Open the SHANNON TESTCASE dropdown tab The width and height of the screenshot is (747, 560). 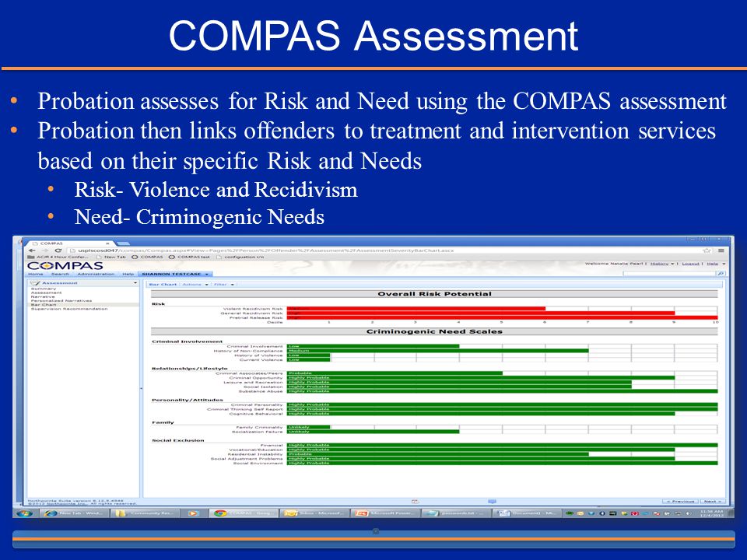click(x=175, y=275)
